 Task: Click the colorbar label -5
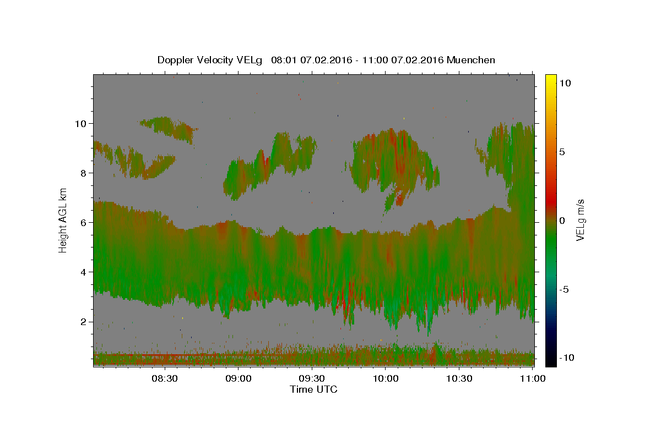click(x=565, y=289)
